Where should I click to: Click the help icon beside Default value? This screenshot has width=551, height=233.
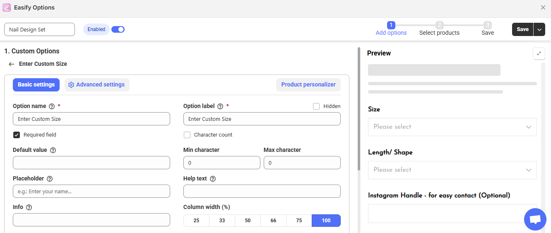tap(53, 150)
